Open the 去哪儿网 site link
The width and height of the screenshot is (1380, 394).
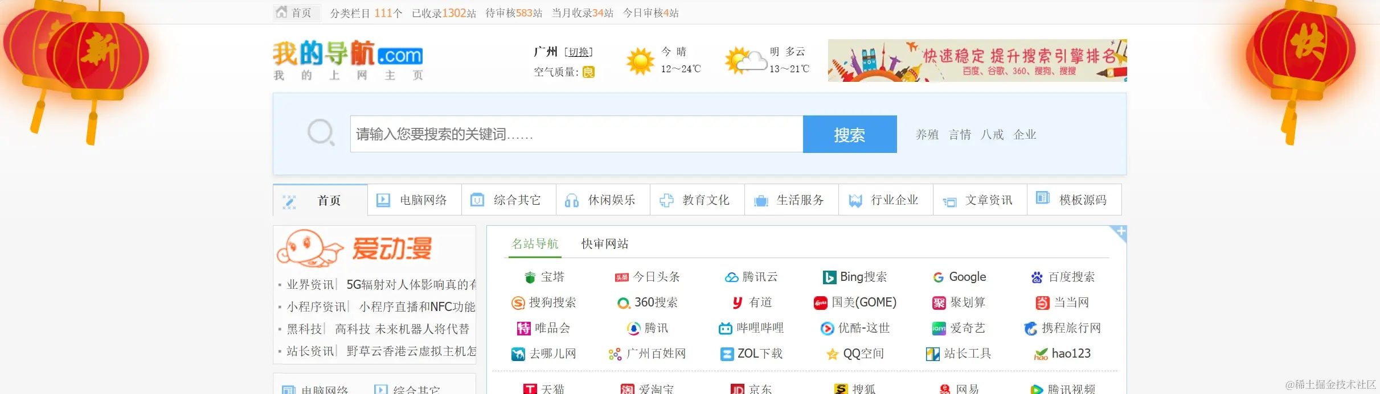pos(543,354)
